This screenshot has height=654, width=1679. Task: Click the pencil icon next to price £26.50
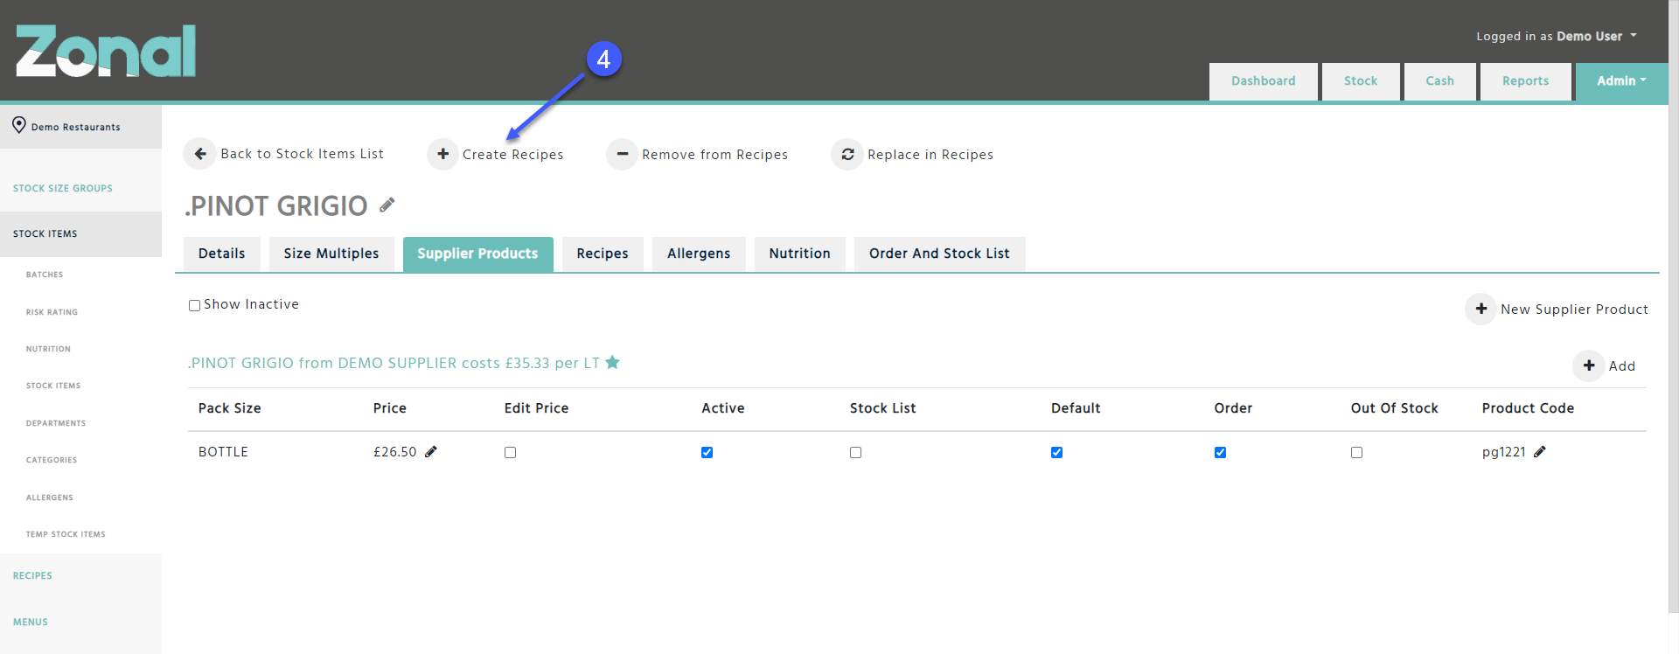[x=431, y=452]
